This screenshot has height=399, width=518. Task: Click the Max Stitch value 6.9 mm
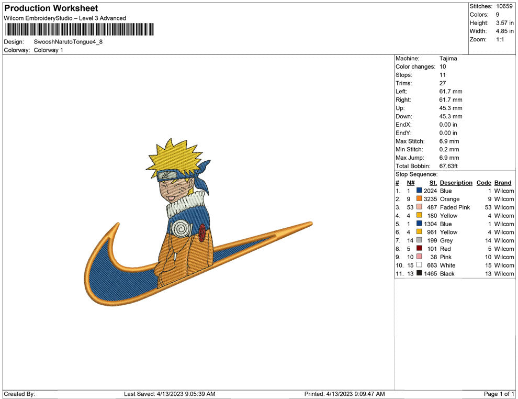pos(449,141)
